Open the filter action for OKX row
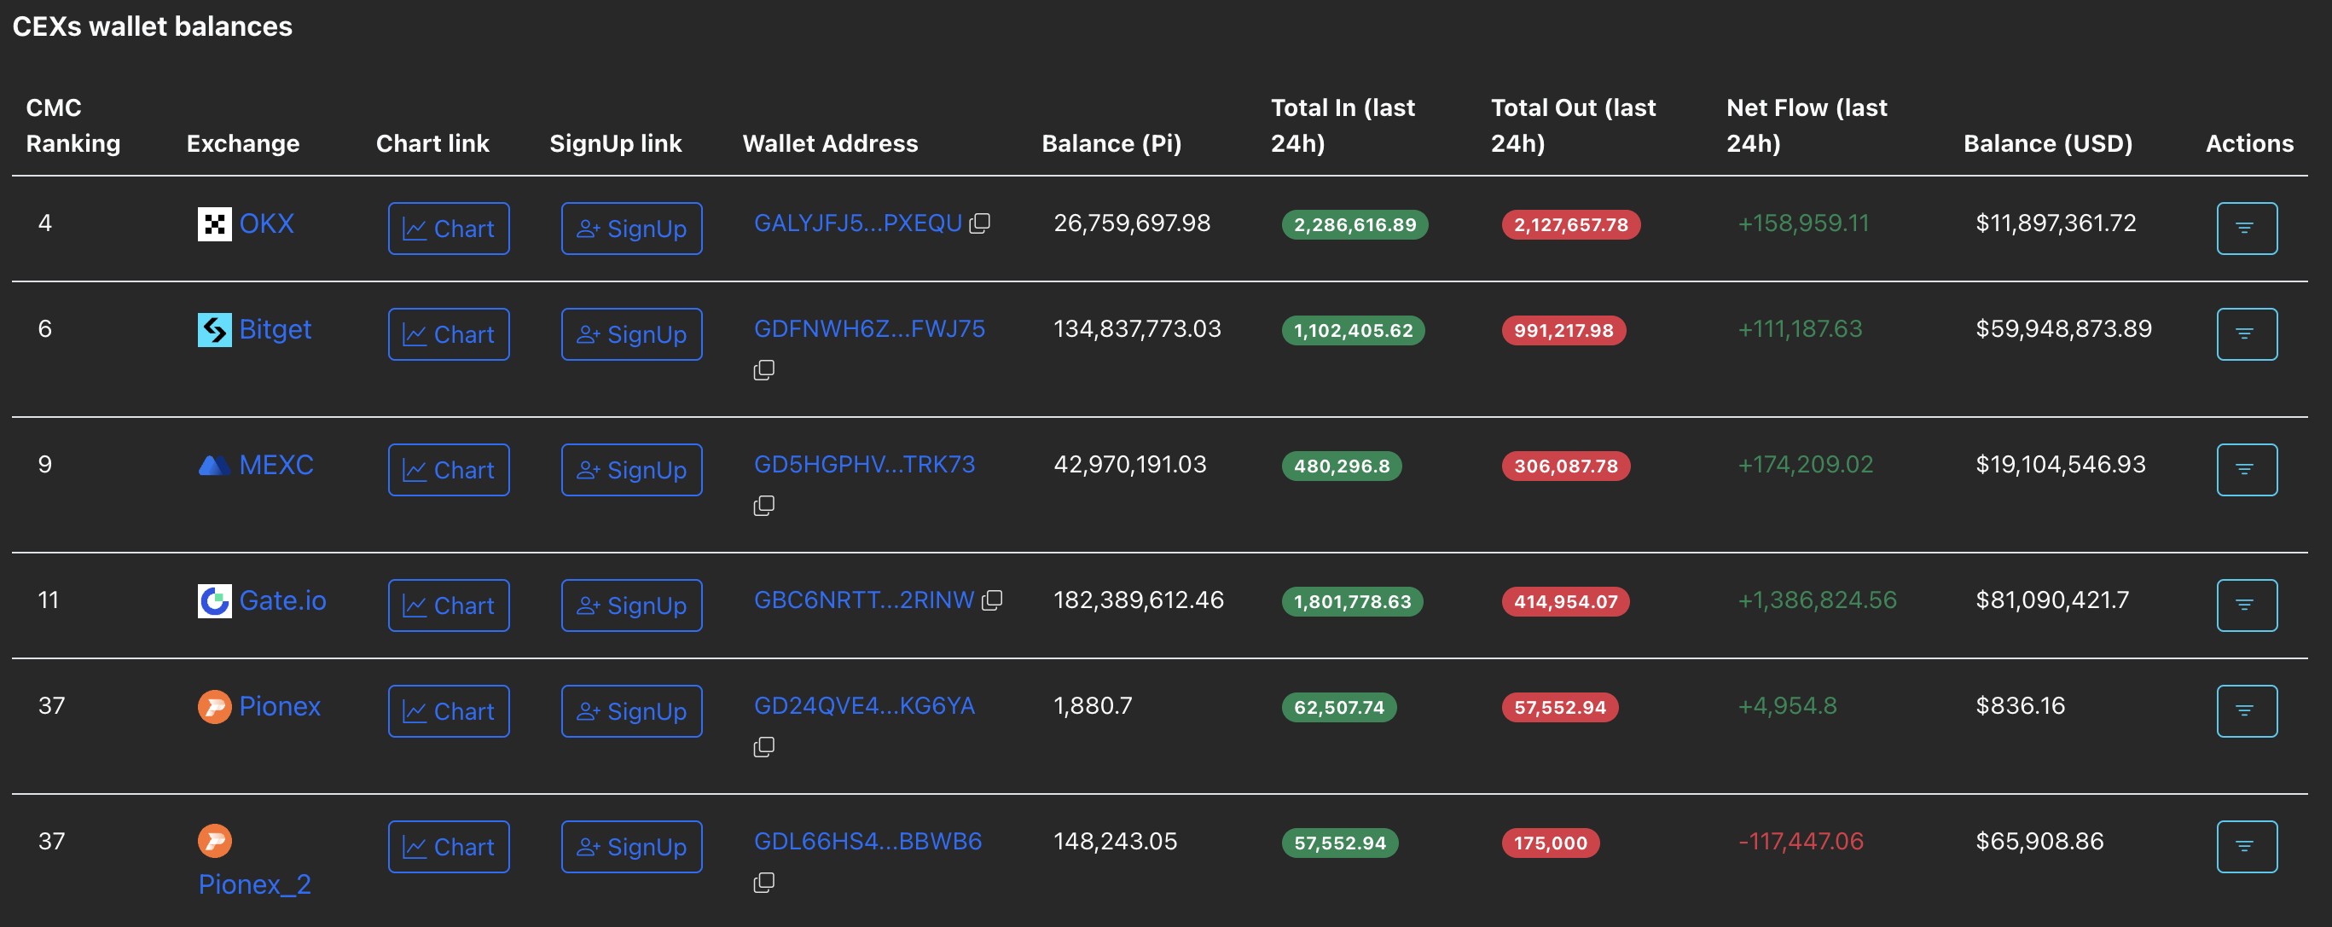 point(2247,229)
